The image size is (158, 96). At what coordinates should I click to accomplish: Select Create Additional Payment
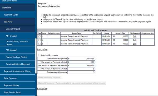point(18,64)
